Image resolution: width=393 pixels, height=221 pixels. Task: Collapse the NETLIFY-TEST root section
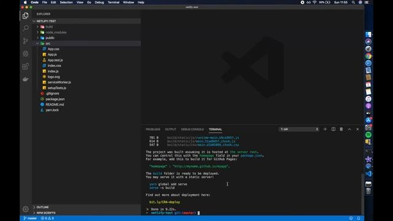click(x=87, y=21)
